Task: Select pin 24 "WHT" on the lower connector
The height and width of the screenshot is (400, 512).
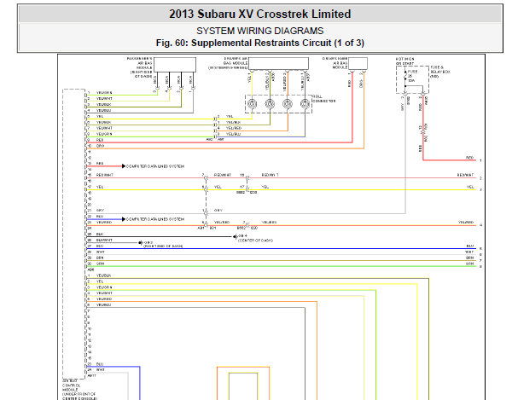Action: point(100,370)
